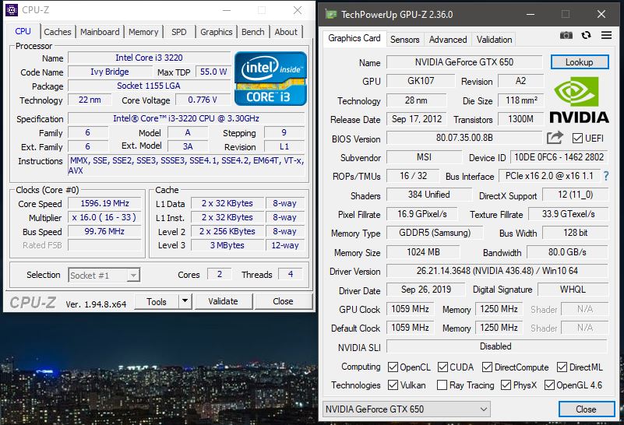
Task: Click the Core Speed value 1596.19 MHz
Action: point(104,203)
